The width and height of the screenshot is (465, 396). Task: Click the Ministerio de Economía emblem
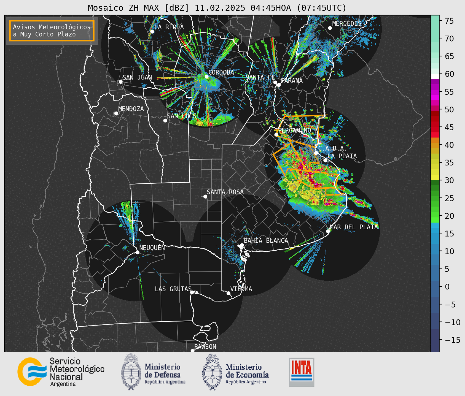tap(212, 372)
